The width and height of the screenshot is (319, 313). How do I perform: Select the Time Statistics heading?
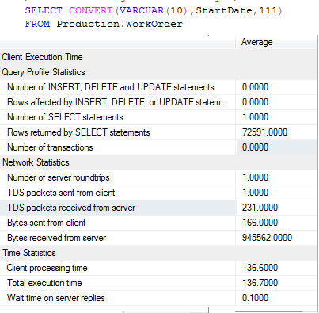point(29,253)
